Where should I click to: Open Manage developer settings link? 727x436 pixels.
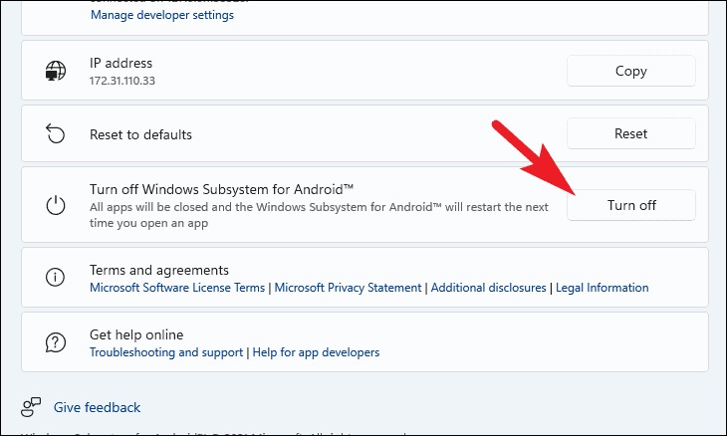click(x=162, y=15)
